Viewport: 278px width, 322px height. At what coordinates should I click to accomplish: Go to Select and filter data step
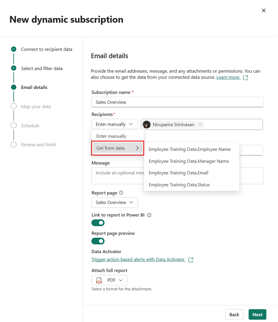click(42, 68)
